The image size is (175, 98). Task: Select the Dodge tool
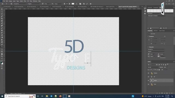[x=2, y=42]
